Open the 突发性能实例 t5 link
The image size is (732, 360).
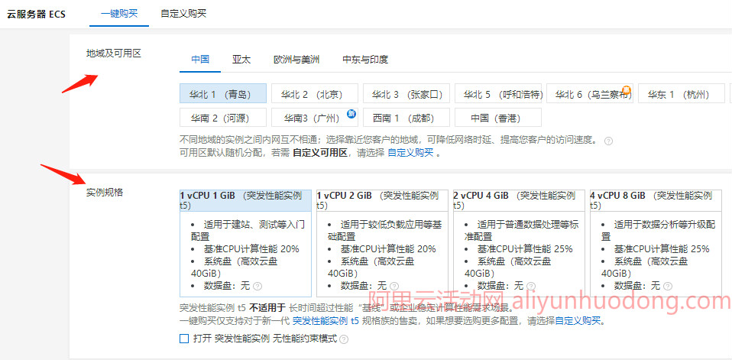pyautogui.click(x=326, y=321)
